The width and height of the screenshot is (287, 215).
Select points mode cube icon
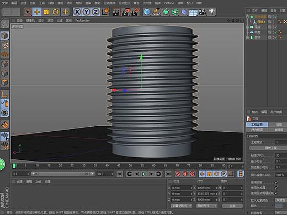pyautogui.click(x=4, y=64)
